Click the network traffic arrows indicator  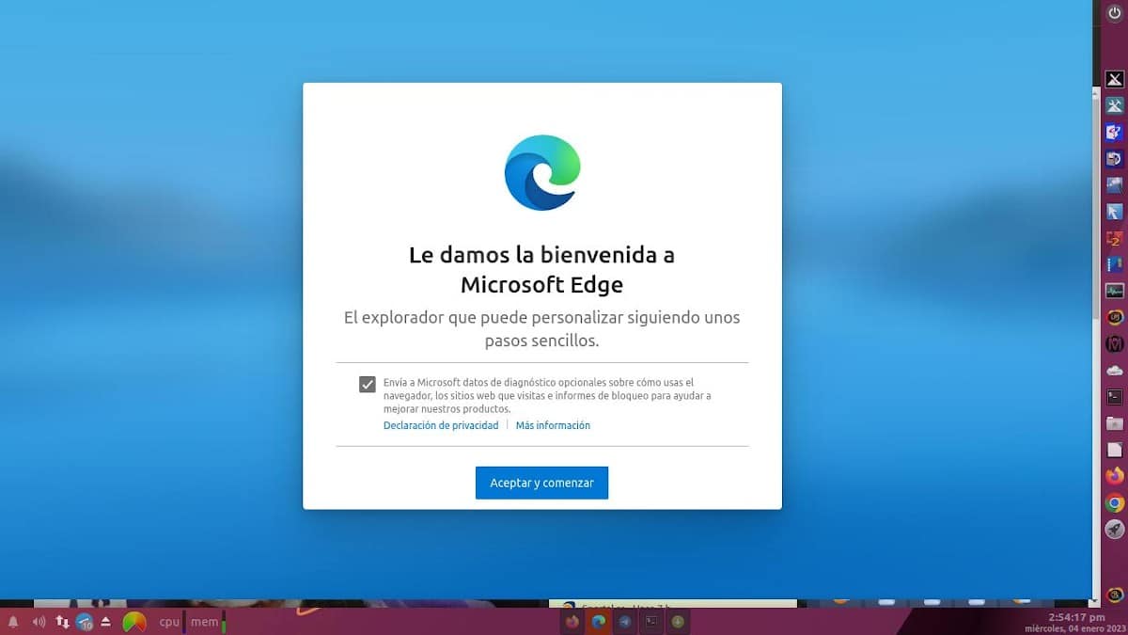click(62, 622)
